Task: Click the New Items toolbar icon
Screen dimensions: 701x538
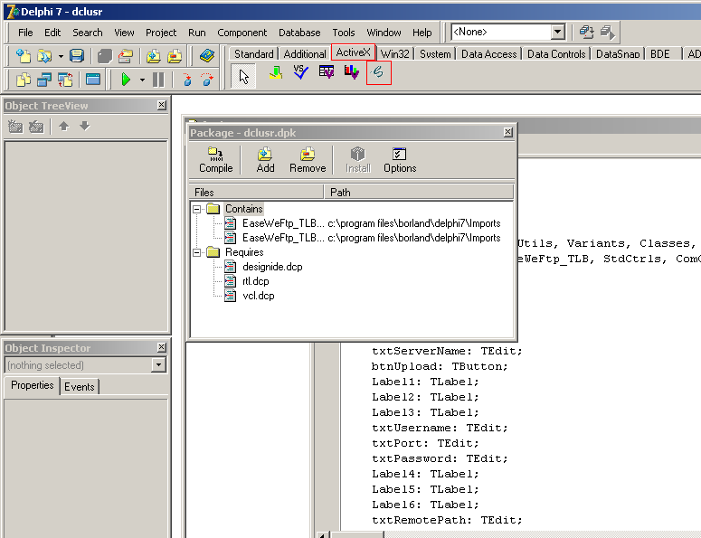Action: 23,56
